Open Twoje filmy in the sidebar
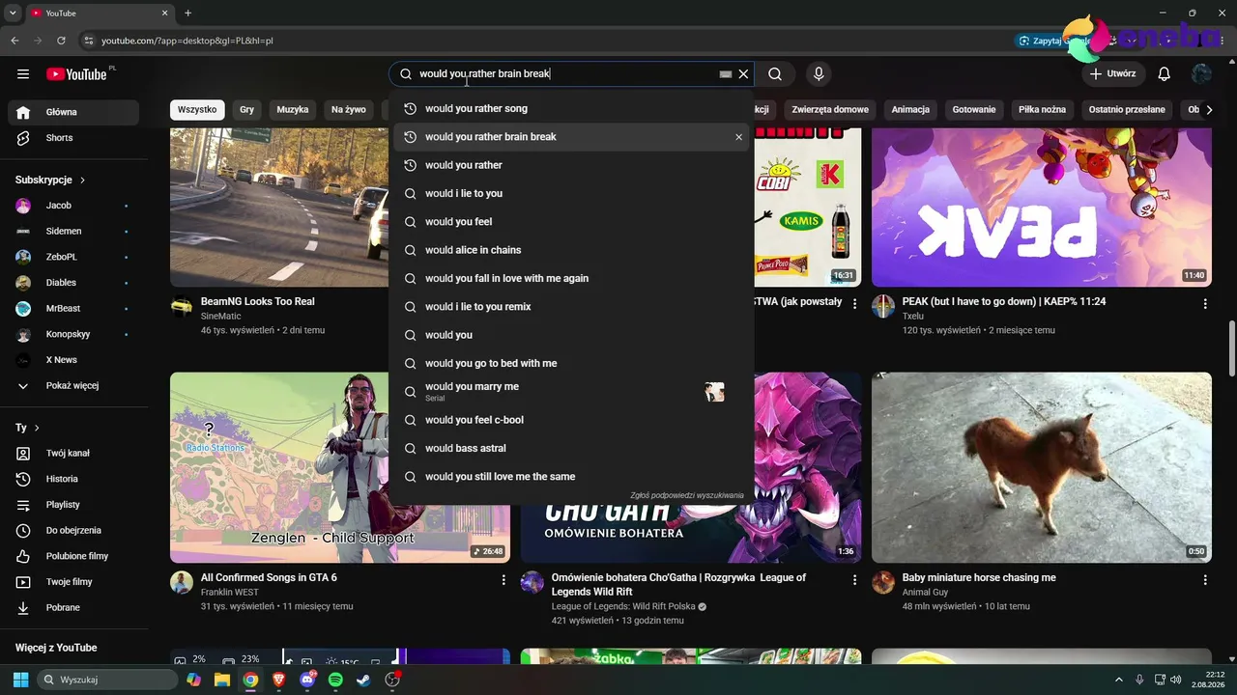 pos(73,582)
